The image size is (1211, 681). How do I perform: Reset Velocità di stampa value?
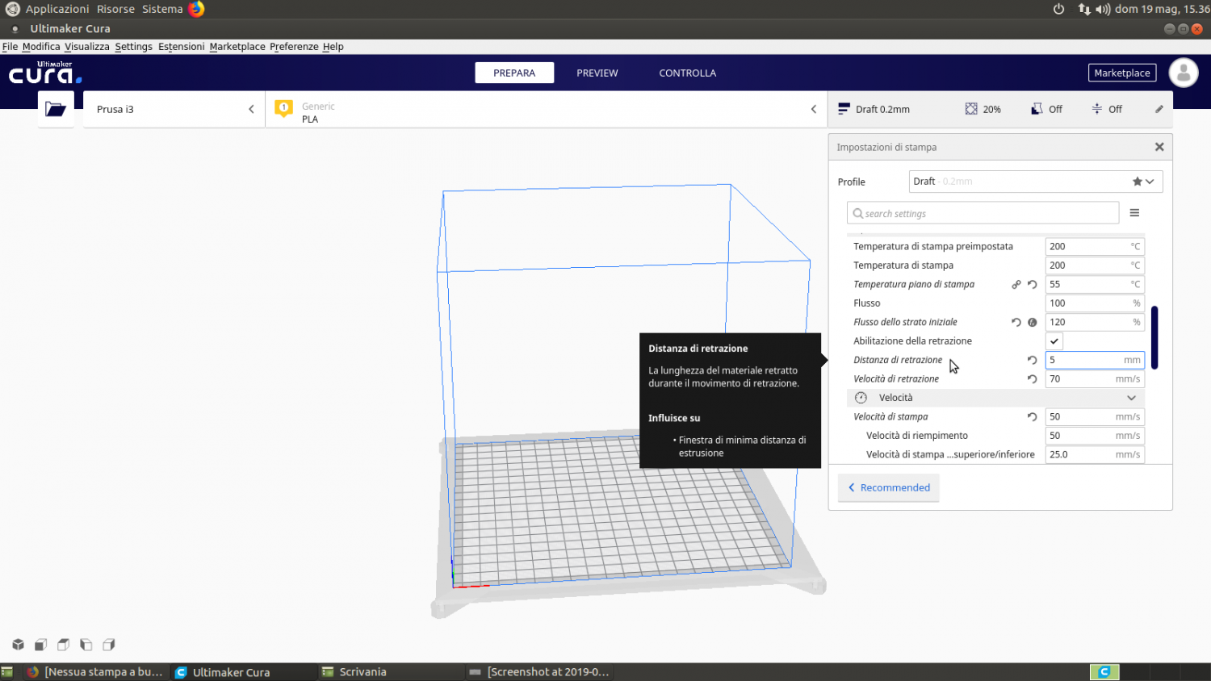point(1033,416)
